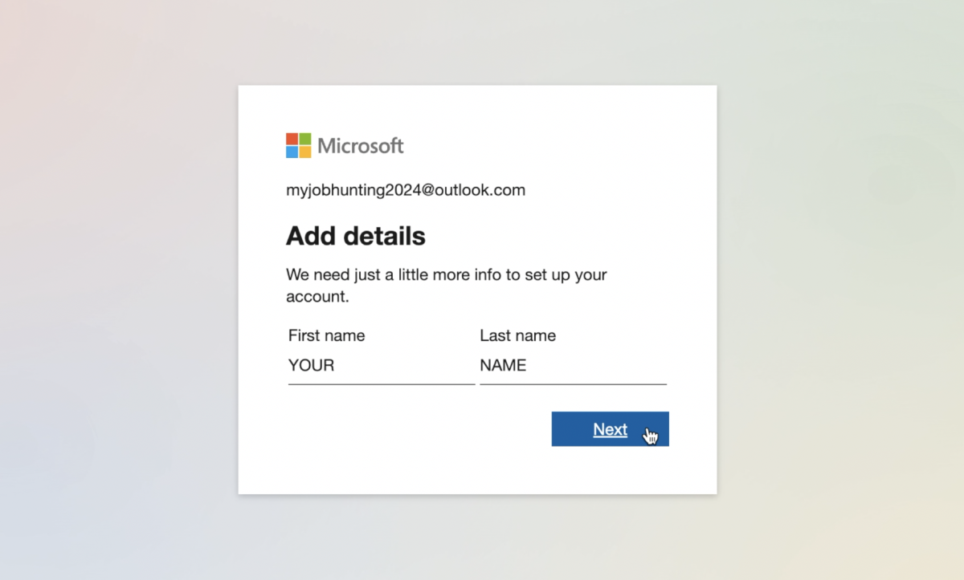Click the text NAME in the last name field

[502, 365]
